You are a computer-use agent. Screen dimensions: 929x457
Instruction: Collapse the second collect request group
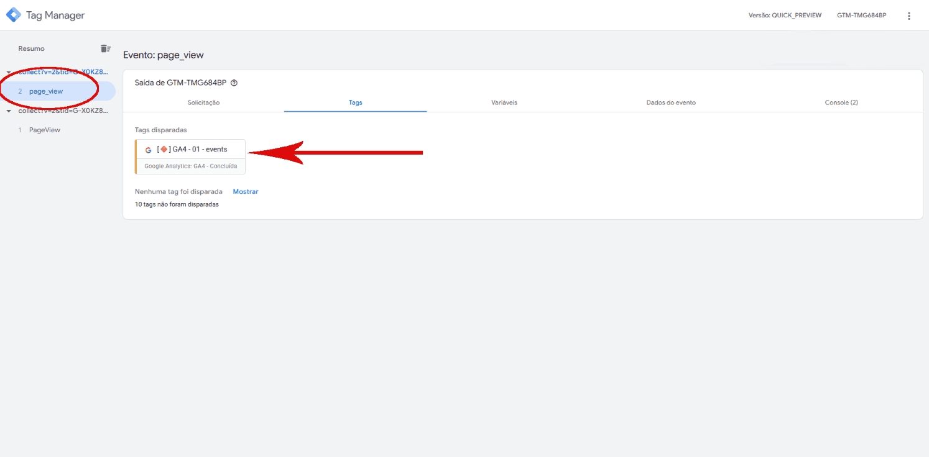(x=8, y=111)
